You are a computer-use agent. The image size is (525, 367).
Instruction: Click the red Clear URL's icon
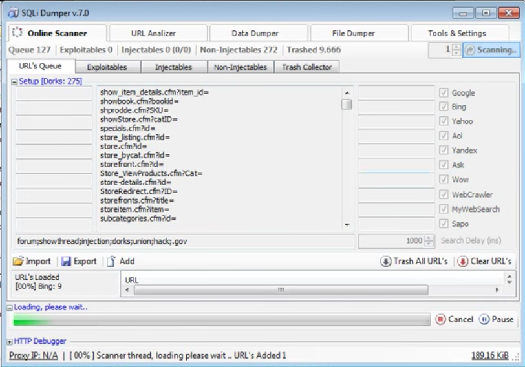pyautogui.click(x=462, y=261)
